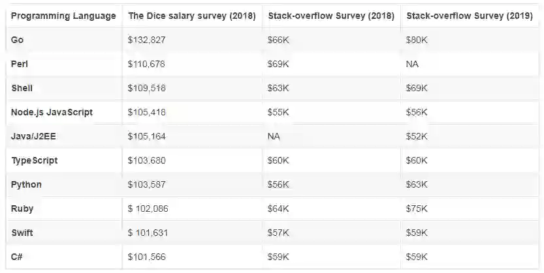Select the $132,827 Dice salary cell
This screenshot has width=544, height=273.
(147, 40)
